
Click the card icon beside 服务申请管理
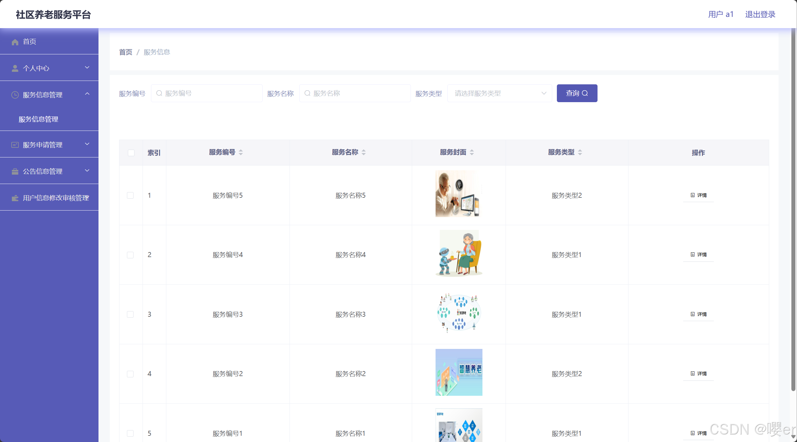point(15,145)
